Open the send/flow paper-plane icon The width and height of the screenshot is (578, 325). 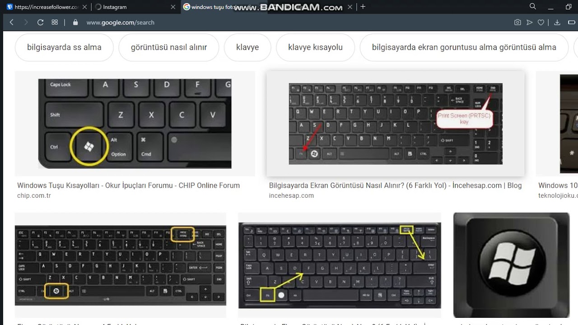coord(530,22)
